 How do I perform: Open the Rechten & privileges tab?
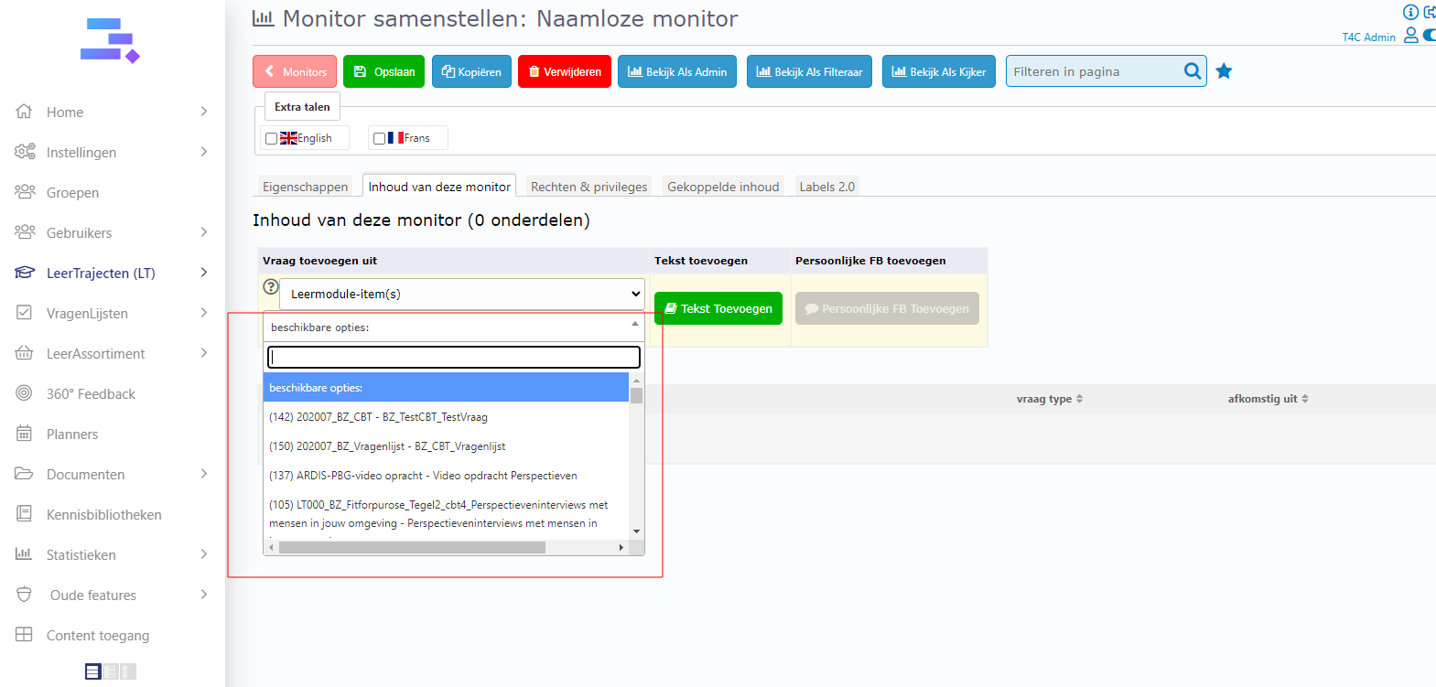point(588,187)
